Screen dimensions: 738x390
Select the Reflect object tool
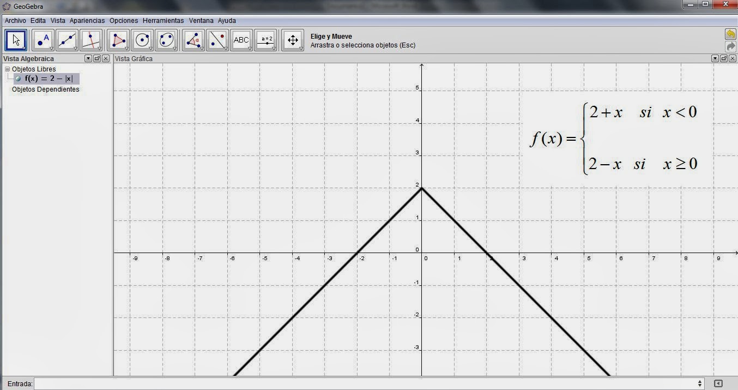pos(217,39)
